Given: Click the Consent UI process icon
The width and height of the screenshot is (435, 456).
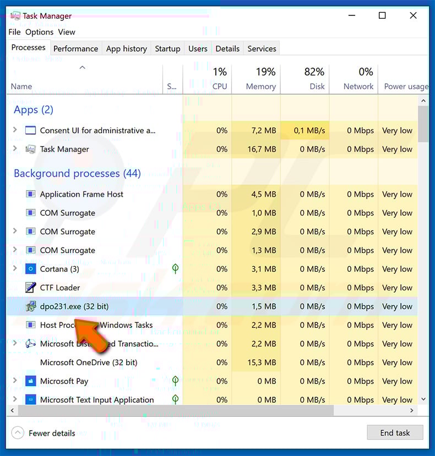Looking at the screenshot, I should click(x=31, y=130).
